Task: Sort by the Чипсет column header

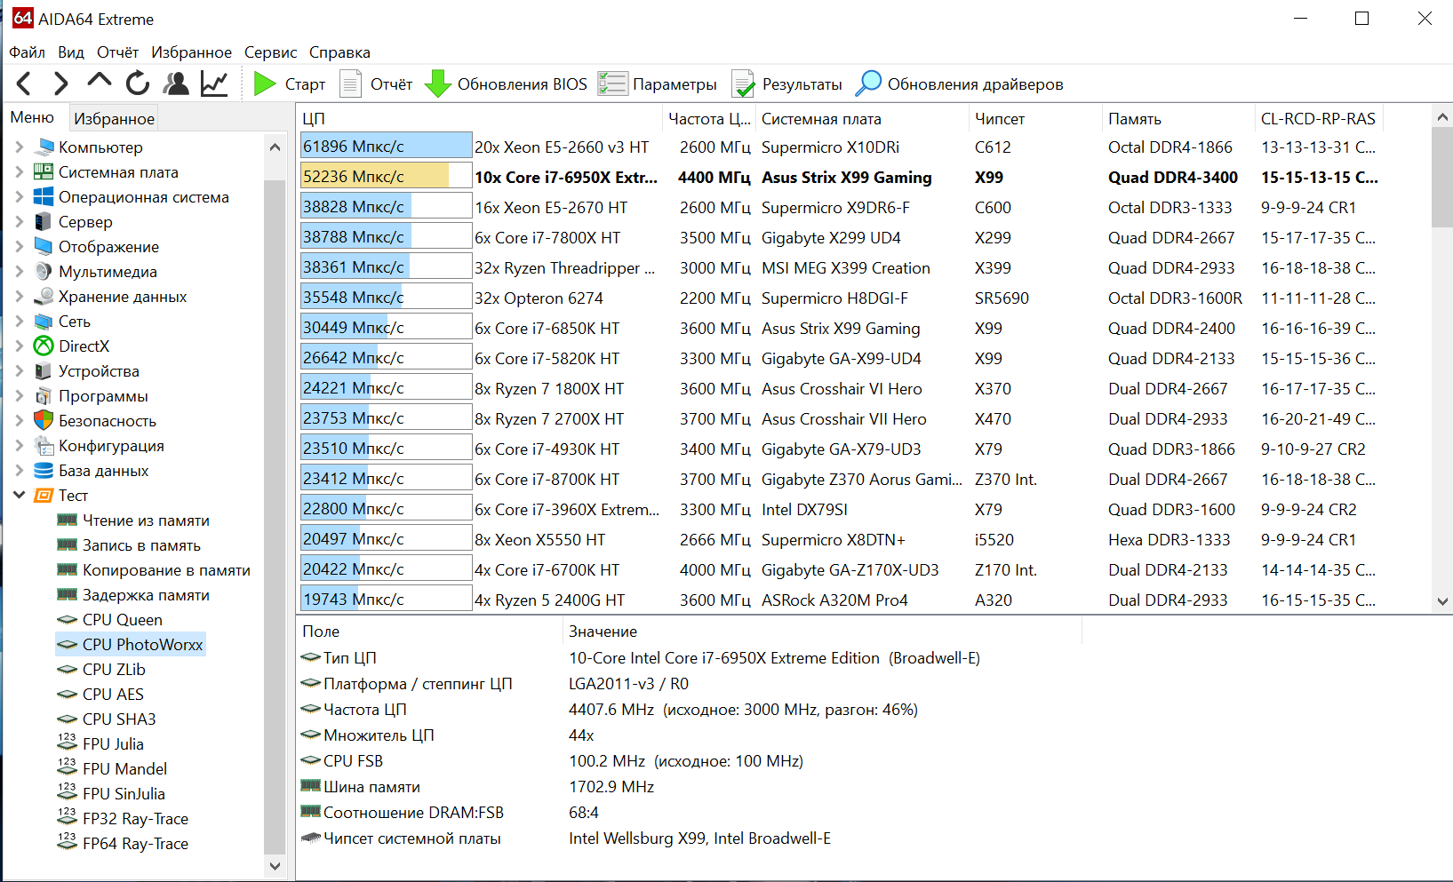Action: click(x=1035, y=119)
